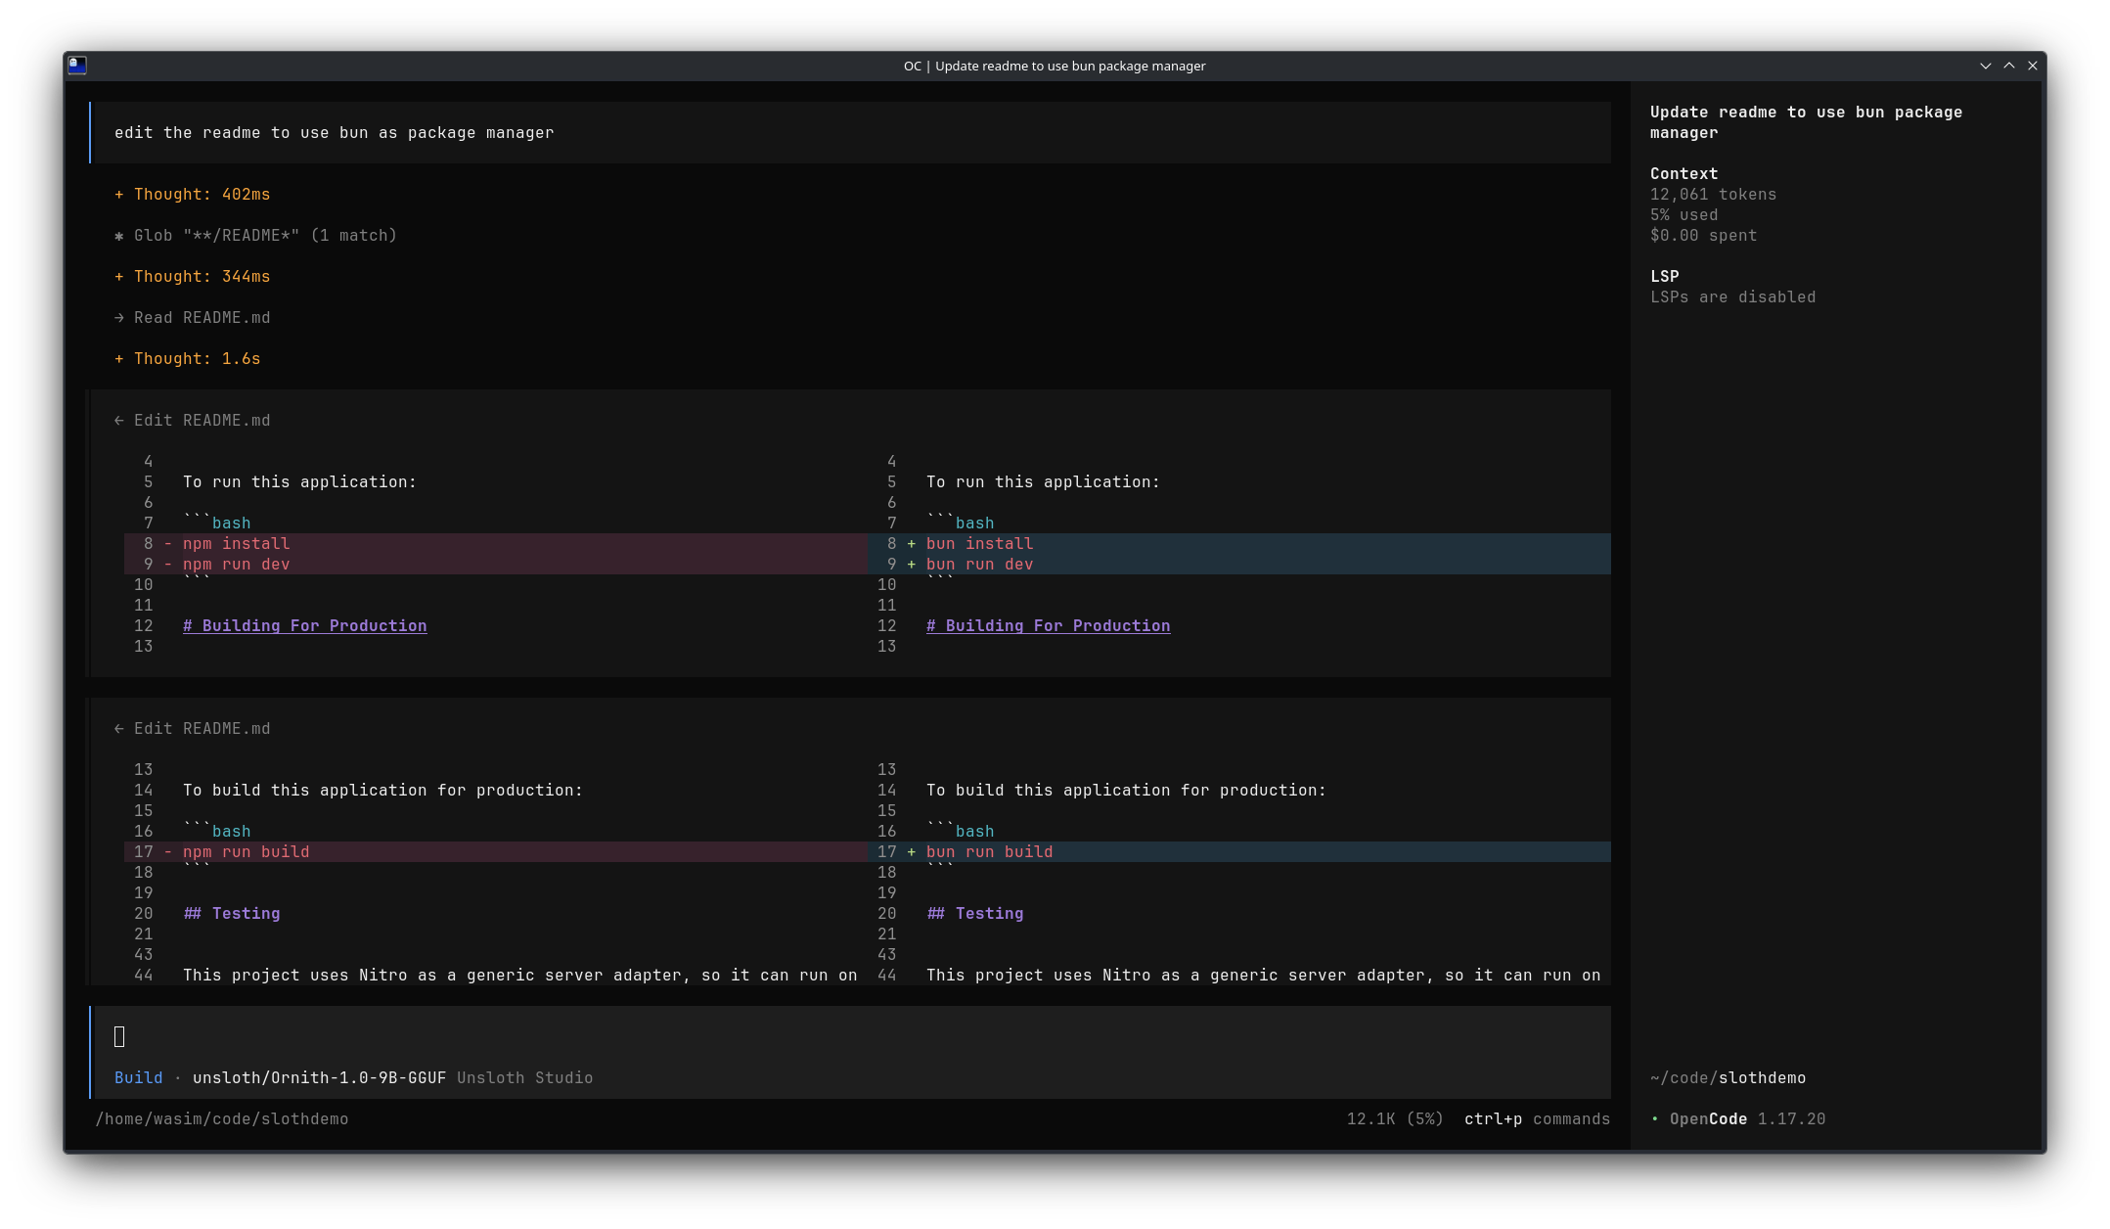Switch the Build agent mode label
The height and width of the screenshot is (1229, 2110).
138,1077
